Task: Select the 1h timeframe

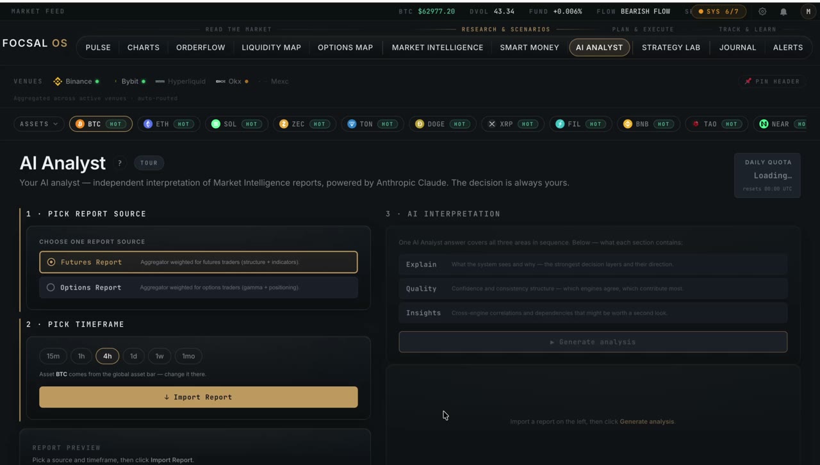Action: pos(81,356)
